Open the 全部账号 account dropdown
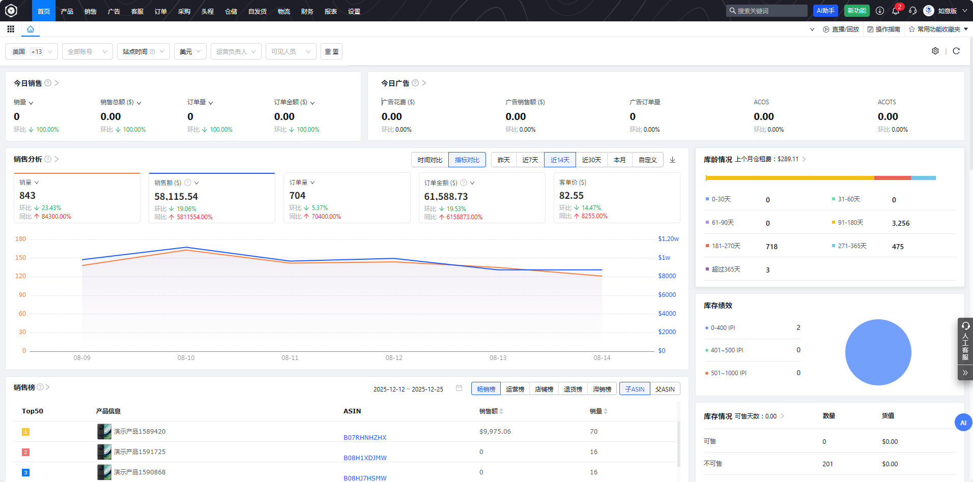This screenshot has height=482, width=973. [x=87, y=51]
